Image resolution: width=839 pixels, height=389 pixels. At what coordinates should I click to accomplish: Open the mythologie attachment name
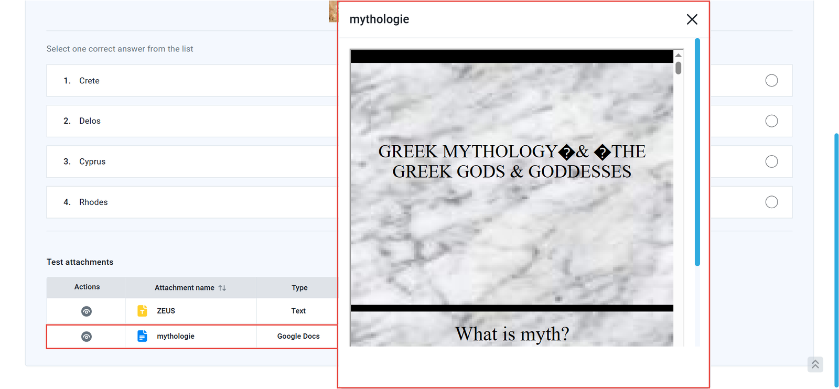tap(175, 336)
